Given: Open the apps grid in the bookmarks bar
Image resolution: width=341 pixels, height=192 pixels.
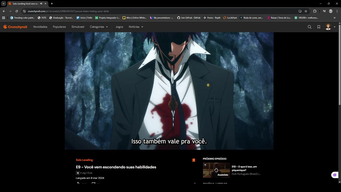Looking at the screenshot, I should 3,18.
